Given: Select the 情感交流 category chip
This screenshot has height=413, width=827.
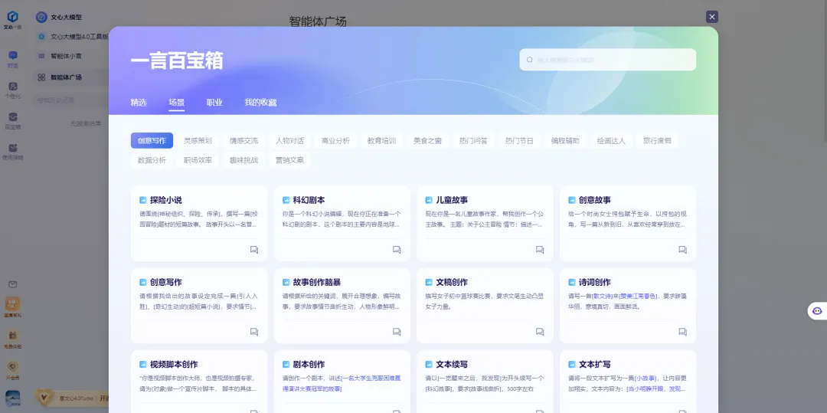Looking at the screenshot, I should (x=244, y=141).
